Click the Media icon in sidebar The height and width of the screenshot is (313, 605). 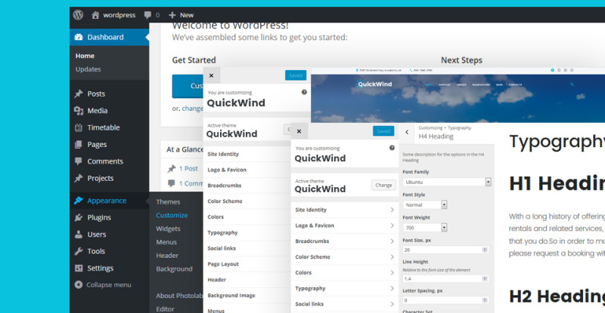(79, 111)
